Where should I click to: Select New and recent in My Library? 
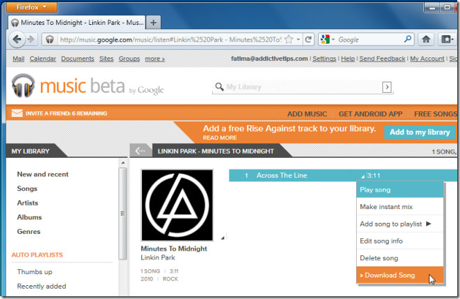[42, 174]
